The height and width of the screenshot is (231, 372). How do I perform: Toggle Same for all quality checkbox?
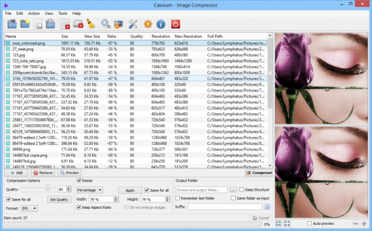8,199
